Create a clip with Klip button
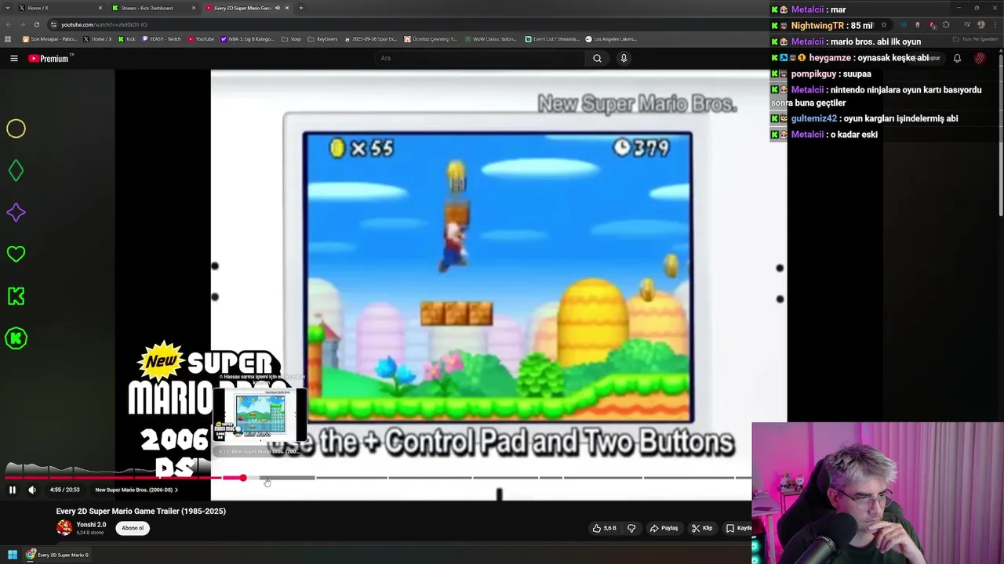 (702, 528)
